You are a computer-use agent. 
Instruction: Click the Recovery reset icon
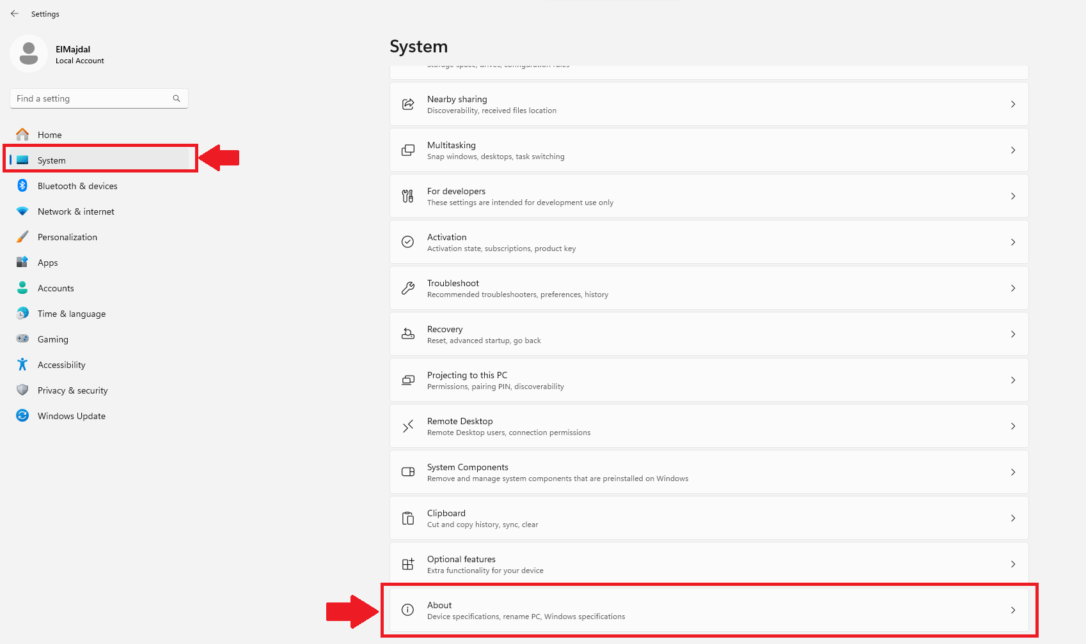(x=408, y=333)
